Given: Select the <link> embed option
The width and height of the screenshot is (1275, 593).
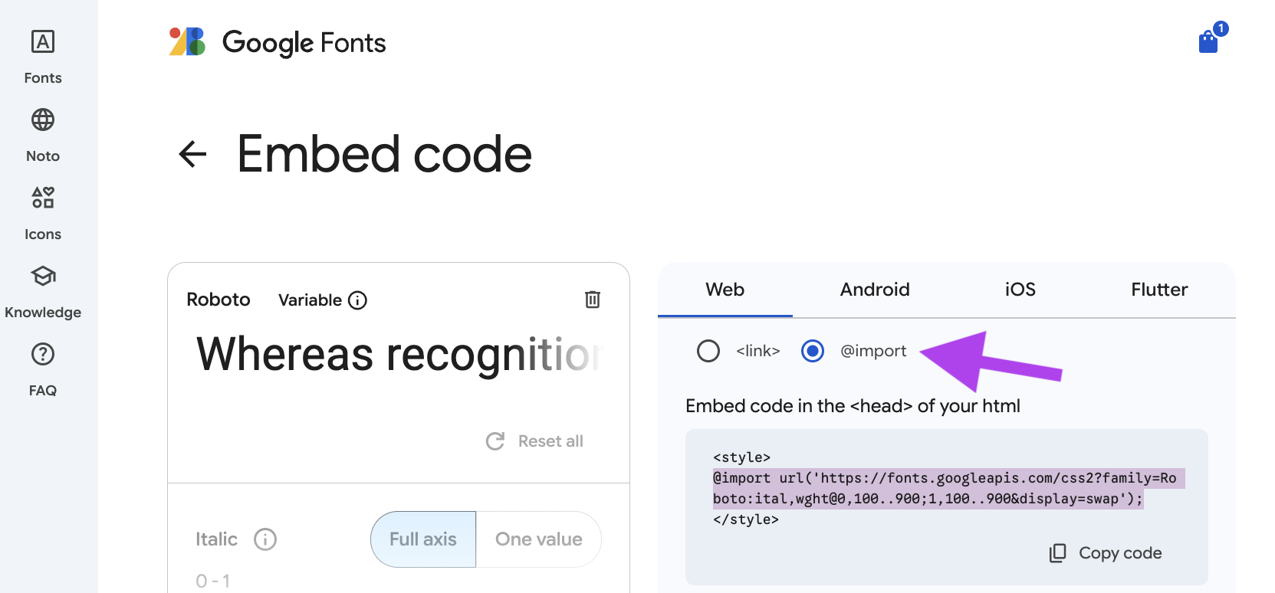Looking at the screenshot, I should tap(708, 351).
